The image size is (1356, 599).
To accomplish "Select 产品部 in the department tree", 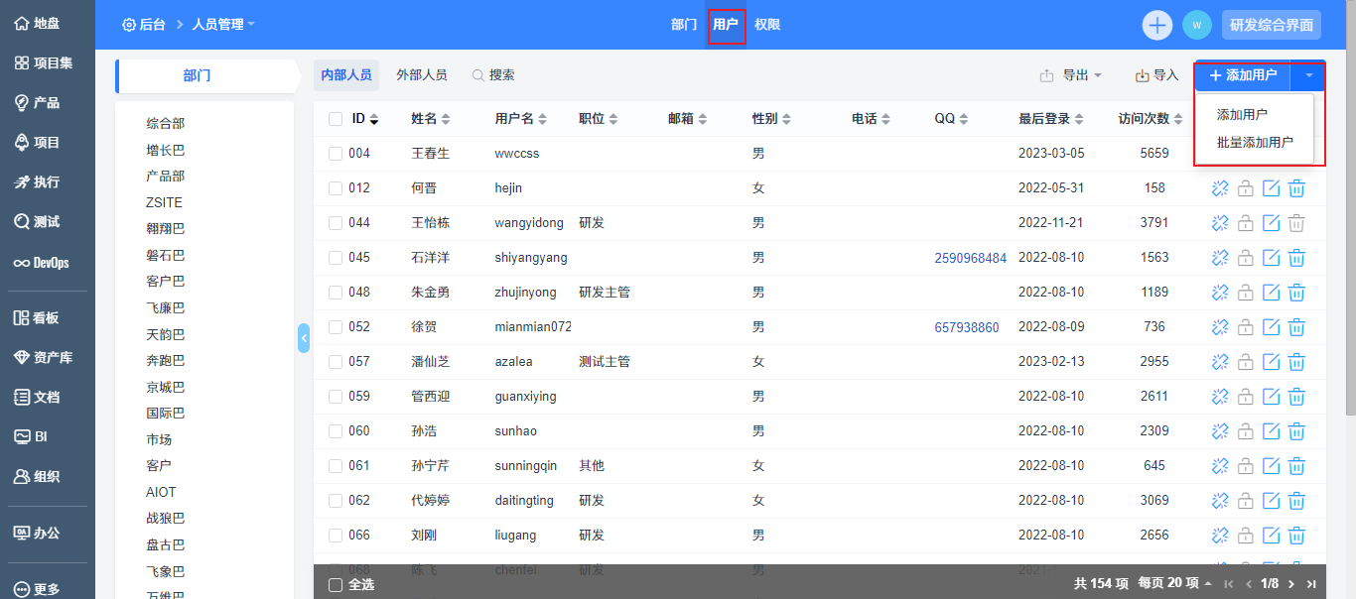I will click(165, 176).
